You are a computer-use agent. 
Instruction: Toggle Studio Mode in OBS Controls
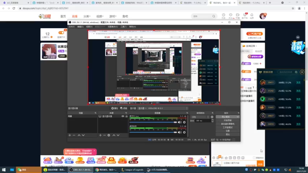coord(228,128)
